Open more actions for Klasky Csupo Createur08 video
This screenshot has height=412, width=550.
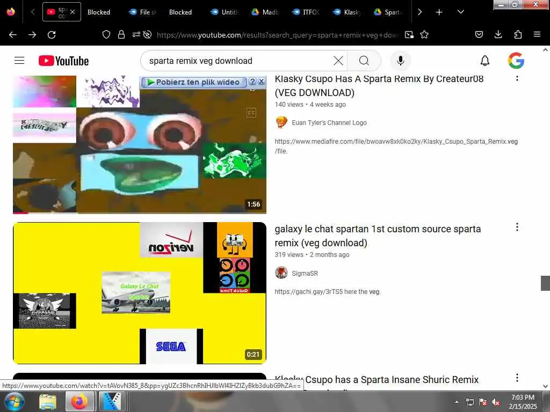click(517, 78)
